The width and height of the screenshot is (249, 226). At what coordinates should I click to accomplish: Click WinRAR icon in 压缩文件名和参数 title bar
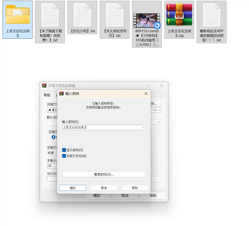pos(44,86)
